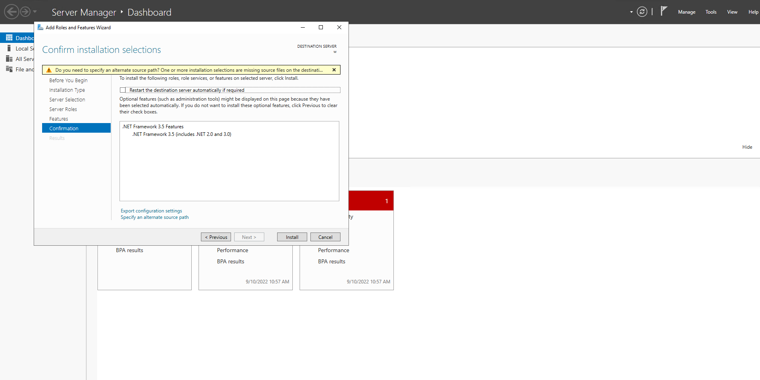Open Performance in middle server tile

tap(233, 250)
